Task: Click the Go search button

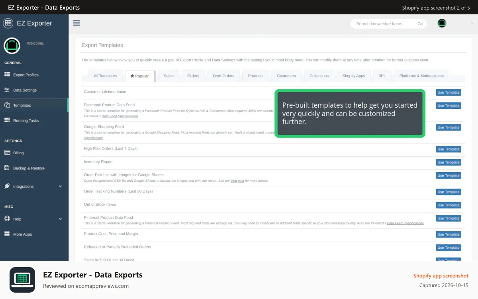Action: click(x=420, y=24)
